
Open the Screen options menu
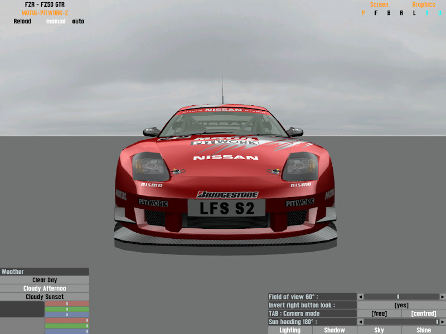point(379,4)
